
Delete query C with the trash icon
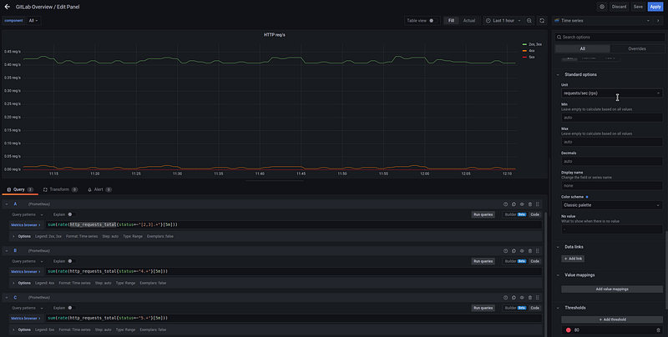tap(530, 298)
